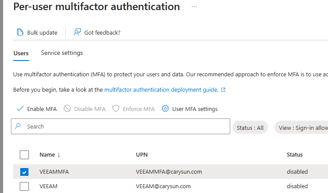Open the ellipsis menu beside page title

194,7
